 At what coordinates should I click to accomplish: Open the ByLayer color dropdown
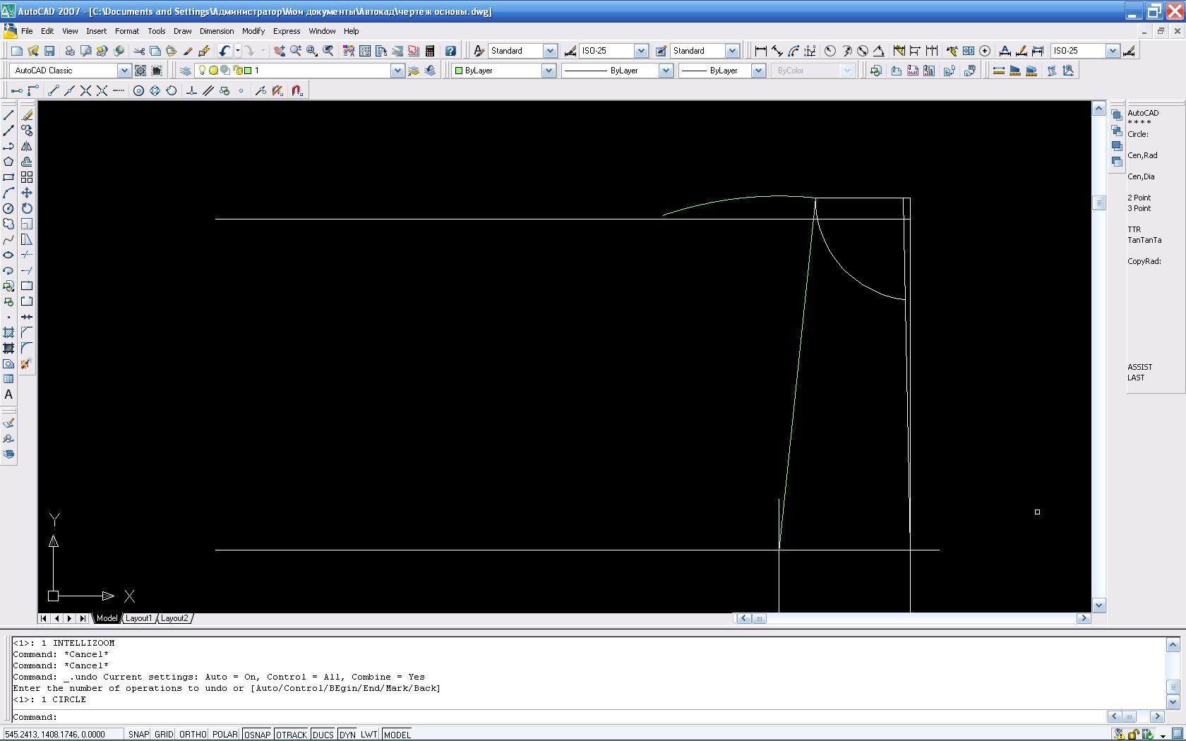pyautogui.click(x=548, y=71)
